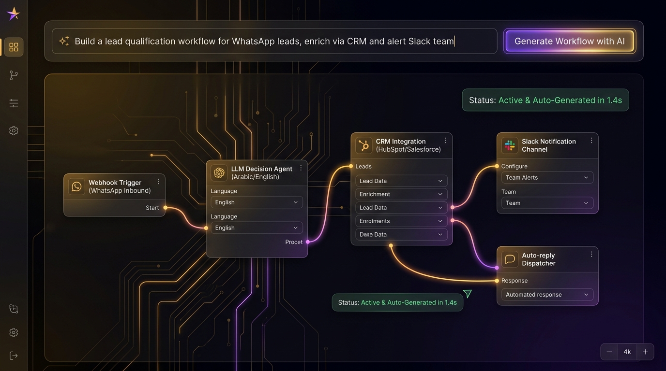Image resolution: width=666 pixels, height=371 pixels.
Task: Zoom in with the plus button
Action: point(645,352)
